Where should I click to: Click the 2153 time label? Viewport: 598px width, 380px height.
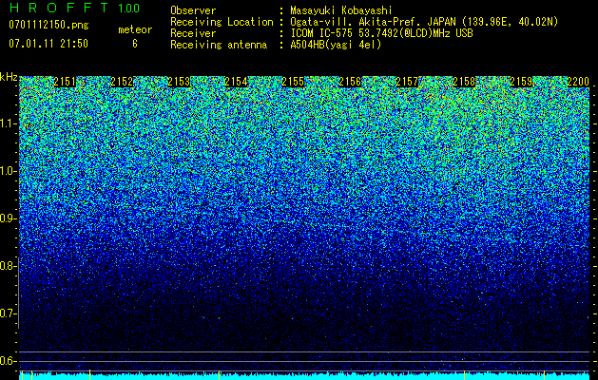pos(179,82)
